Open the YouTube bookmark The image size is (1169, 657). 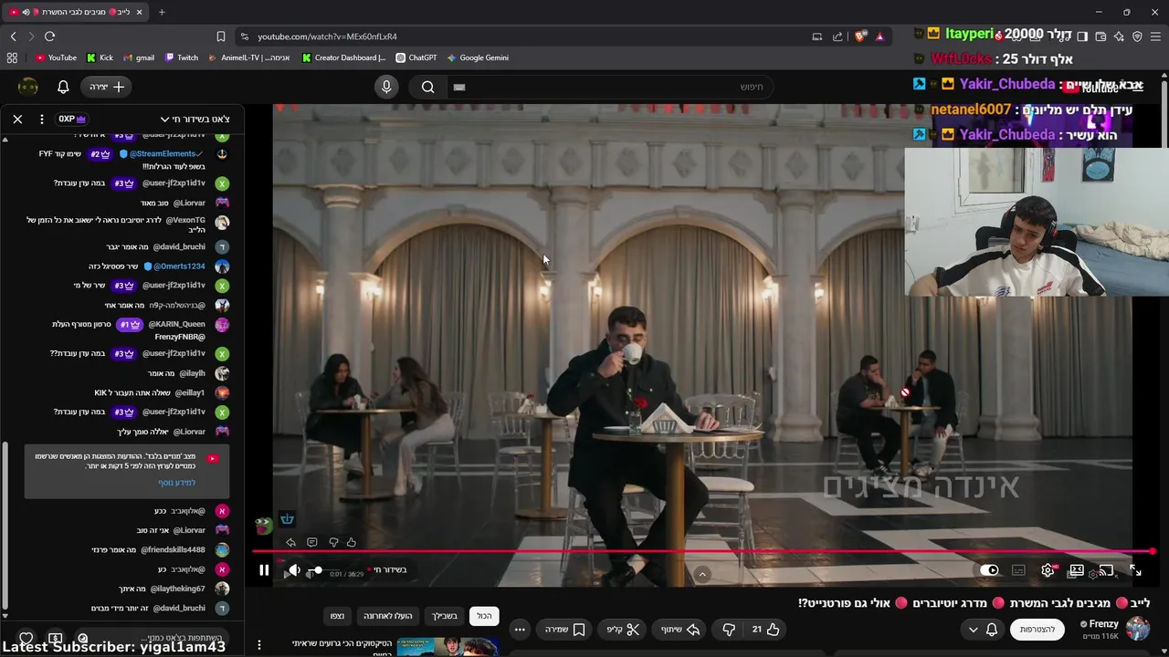(56, 57)
